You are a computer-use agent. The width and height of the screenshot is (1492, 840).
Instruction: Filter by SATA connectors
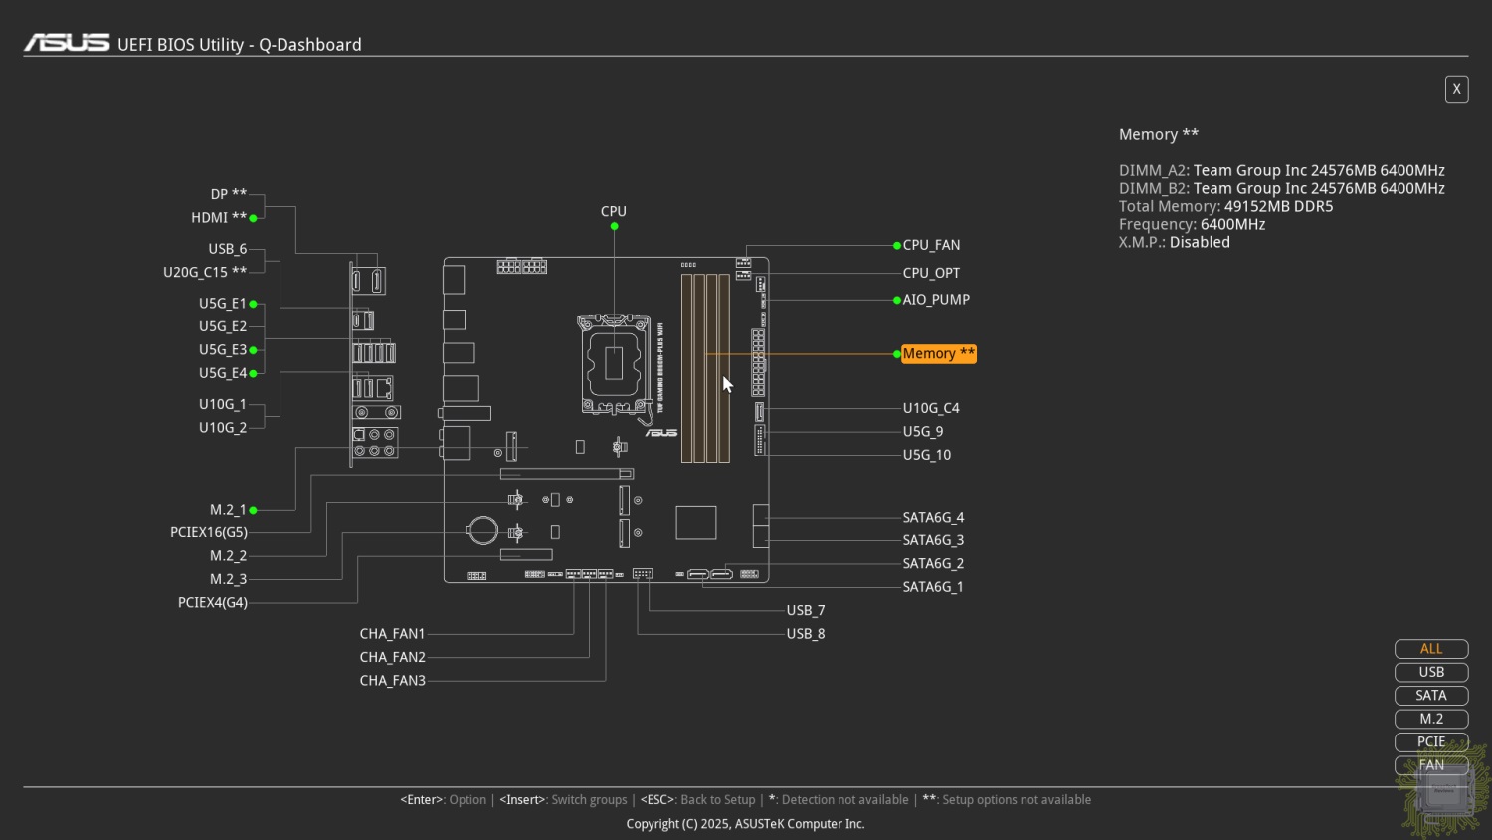(1431, 696)
